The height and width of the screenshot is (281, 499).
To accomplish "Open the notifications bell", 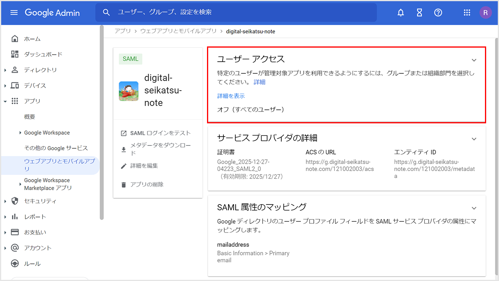I will 401,12.
